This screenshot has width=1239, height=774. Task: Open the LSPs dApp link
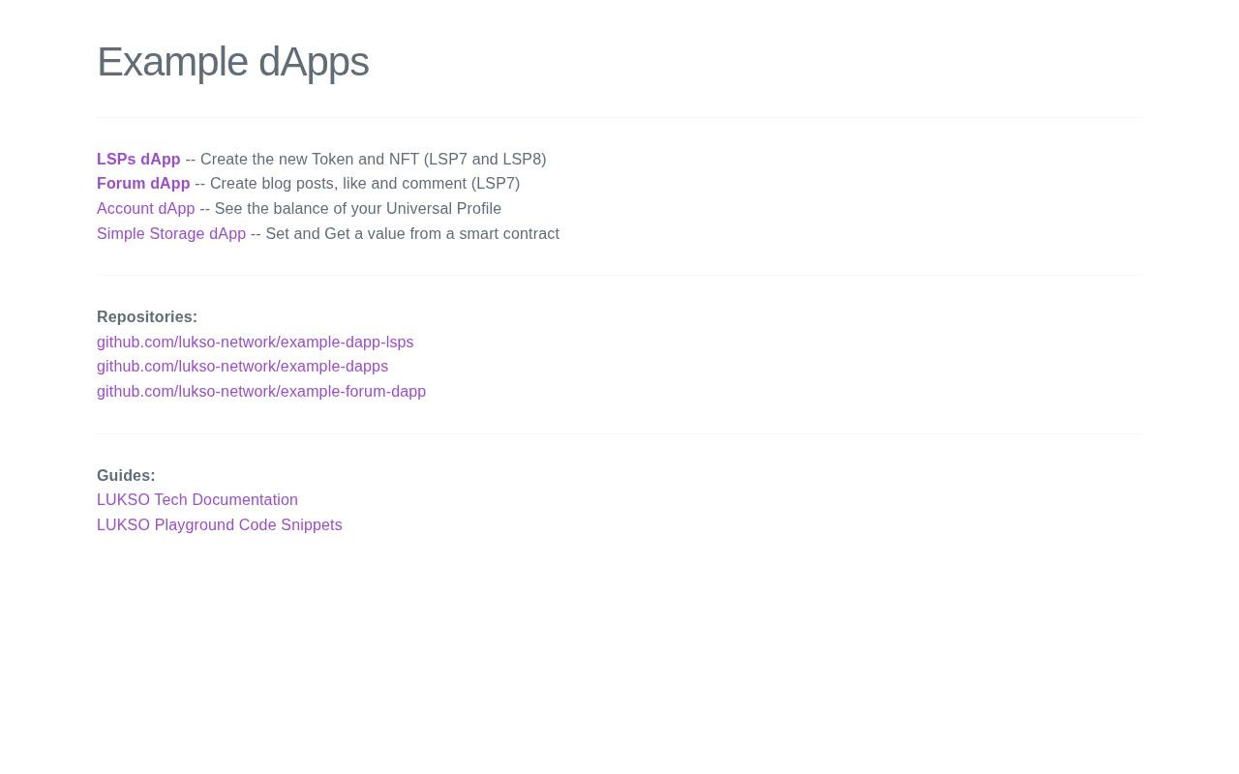138,159
